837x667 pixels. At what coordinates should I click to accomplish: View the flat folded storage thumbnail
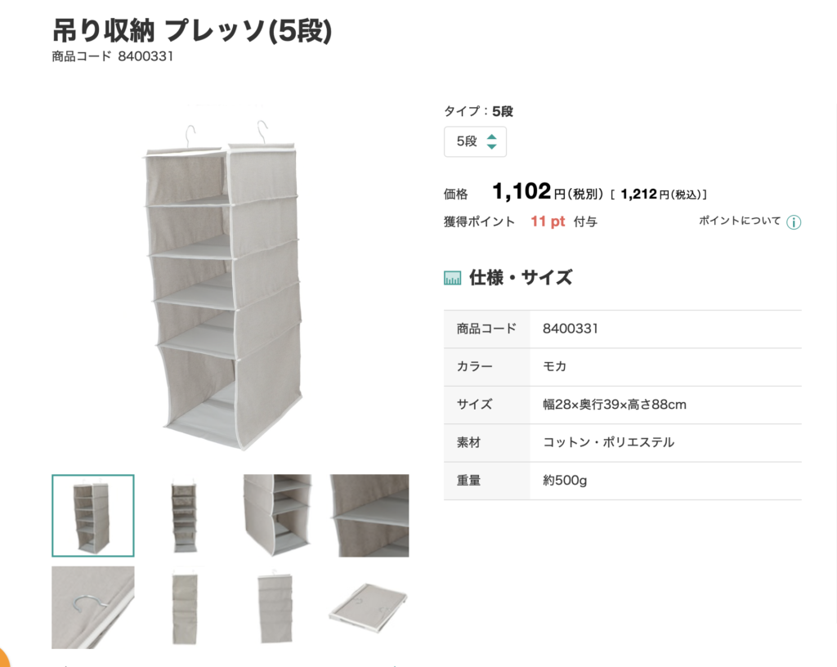click(369, 607)
